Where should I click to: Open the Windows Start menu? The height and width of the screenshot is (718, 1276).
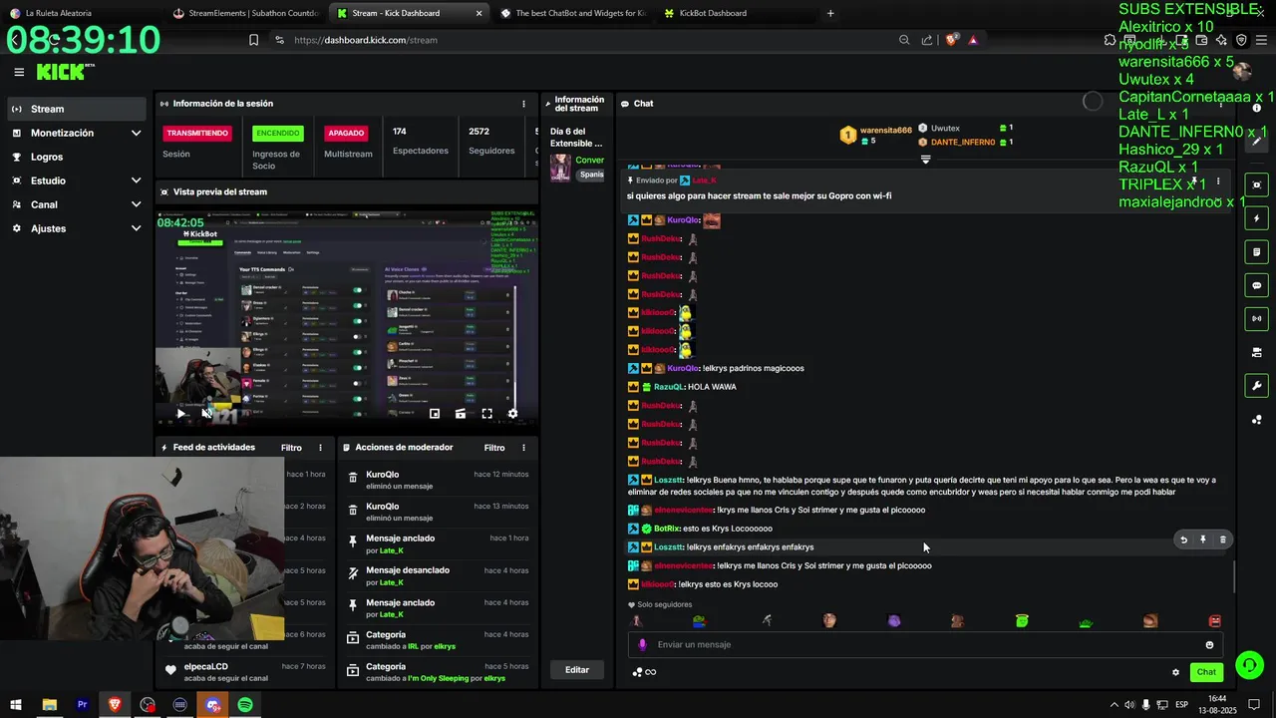coord(16,705)
